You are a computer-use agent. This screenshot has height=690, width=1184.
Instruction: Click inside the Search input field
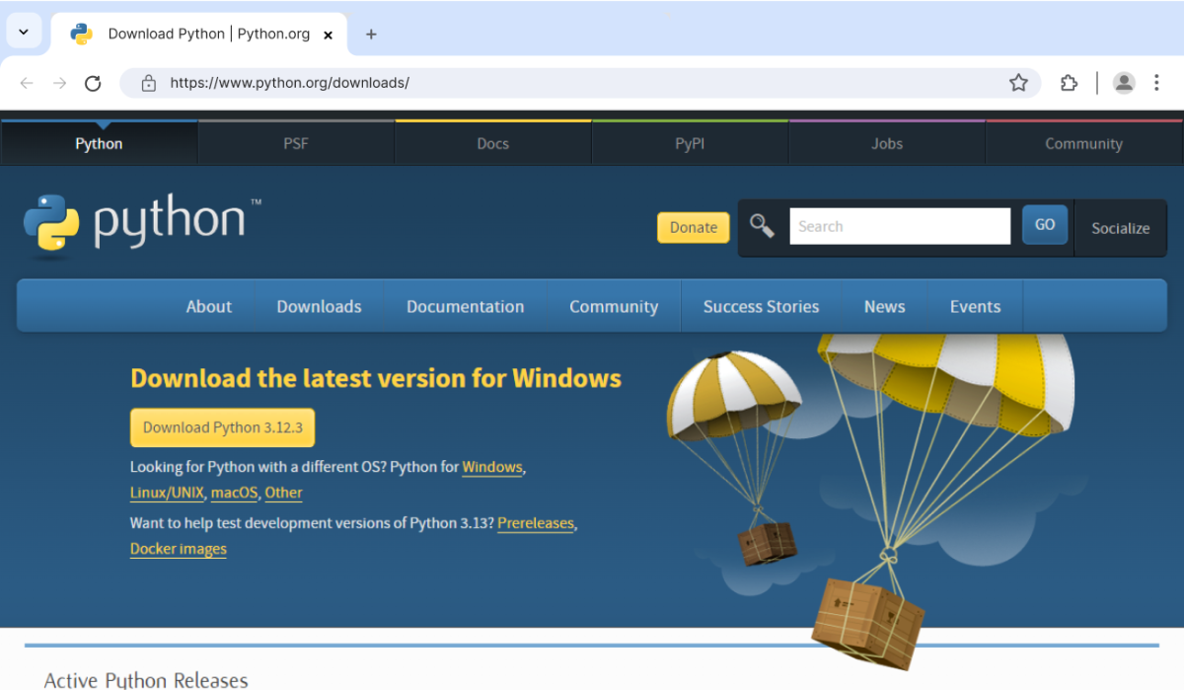point(899,226)
